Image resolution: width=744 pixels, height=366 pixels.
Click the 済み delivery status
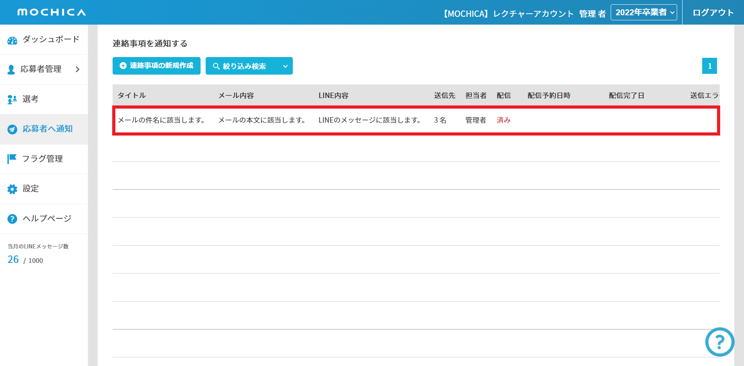503,120
